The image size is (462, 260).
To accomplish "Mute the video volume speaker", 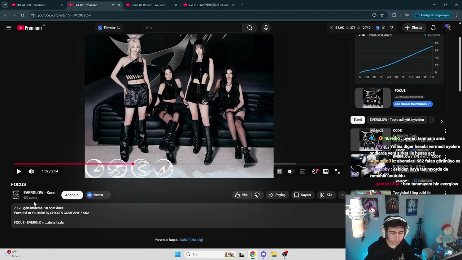I will [x=31, y=172].
